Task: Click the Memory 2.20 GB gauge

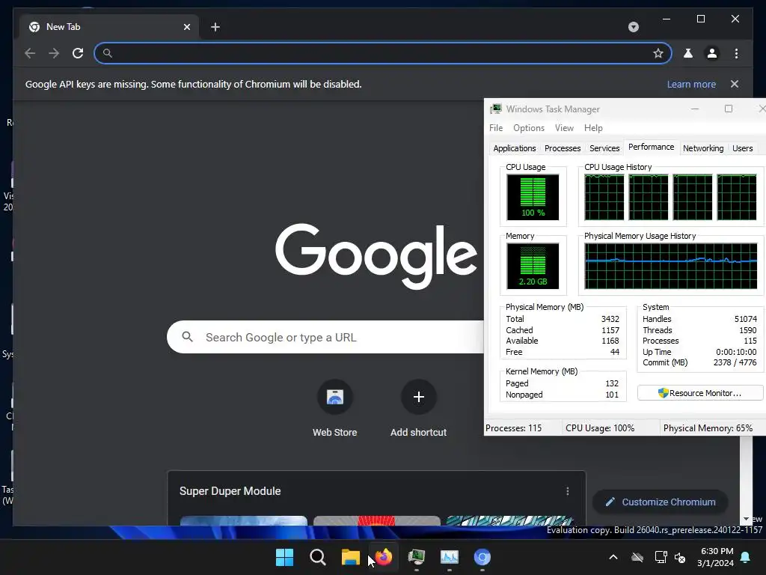Action: click(533, 266)
